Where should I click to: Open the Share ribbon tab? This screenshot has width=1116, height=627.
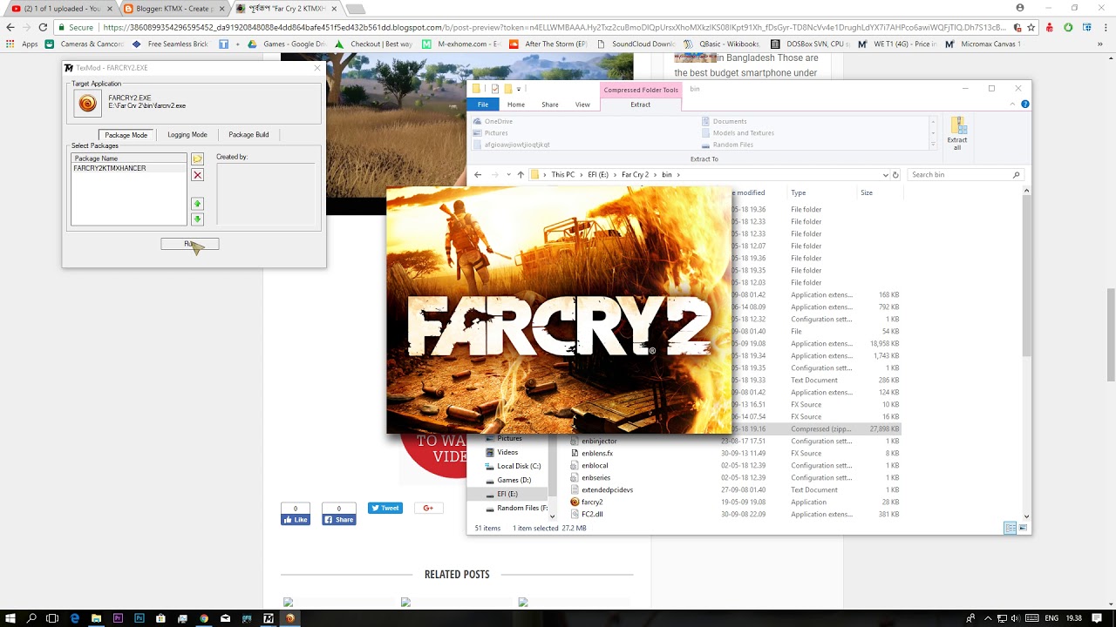point(549,104)
